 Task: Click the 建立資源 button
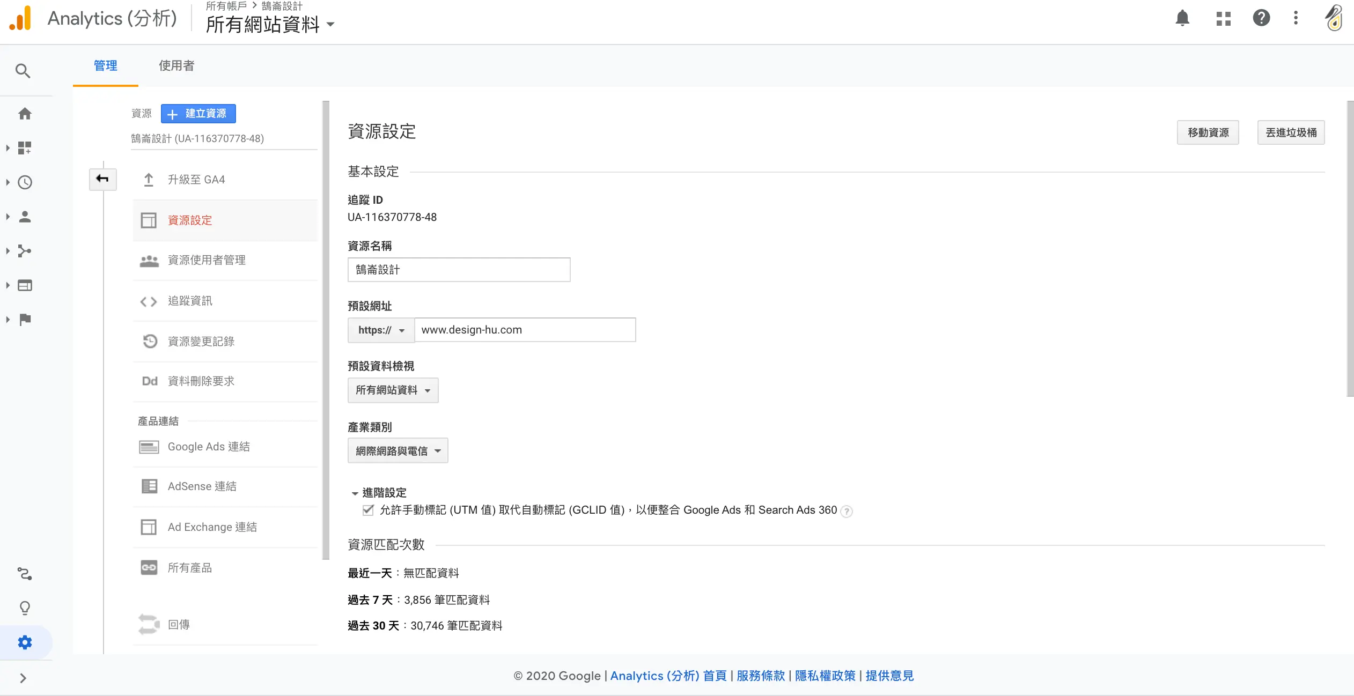(198, 114)
